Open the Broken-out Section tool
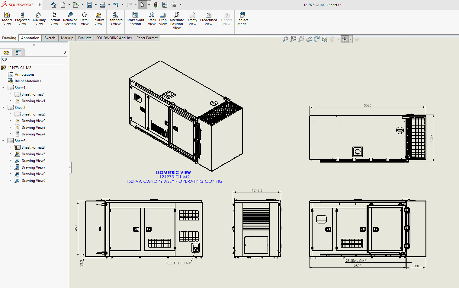The width and height of the screenshot is (459, 288). (135, 19)
